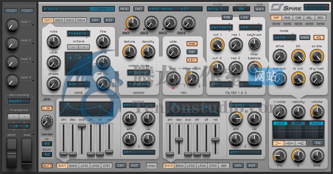The width and height of the screenshot is (333, 174).
Task: Toggle the INV button
Action: point(192,52)
